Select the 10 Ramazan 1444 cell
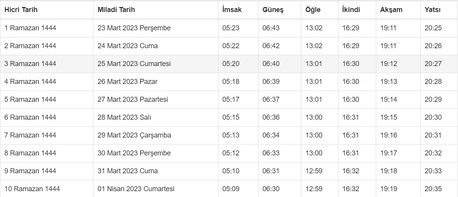 coord(32,189)
